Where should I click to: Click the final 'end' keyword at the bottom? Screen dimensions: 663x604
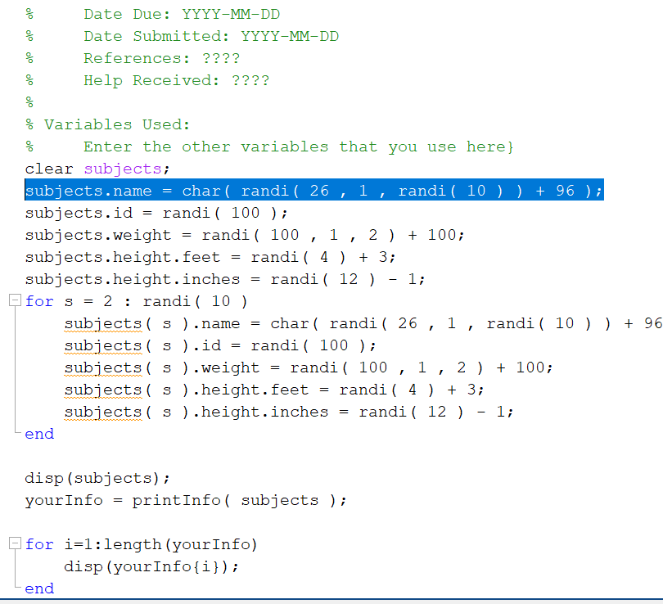coord(39,588)
